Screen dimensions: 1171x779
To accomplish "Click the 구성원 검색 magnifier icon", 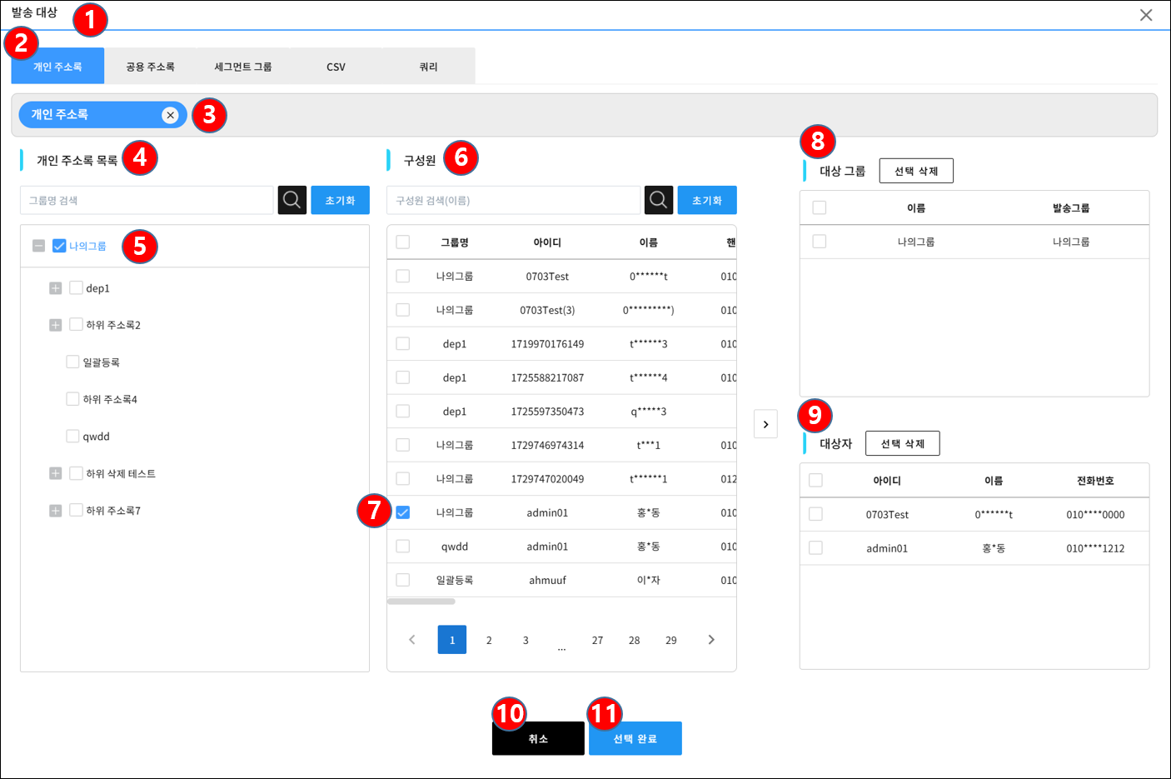I will [658, 200].
